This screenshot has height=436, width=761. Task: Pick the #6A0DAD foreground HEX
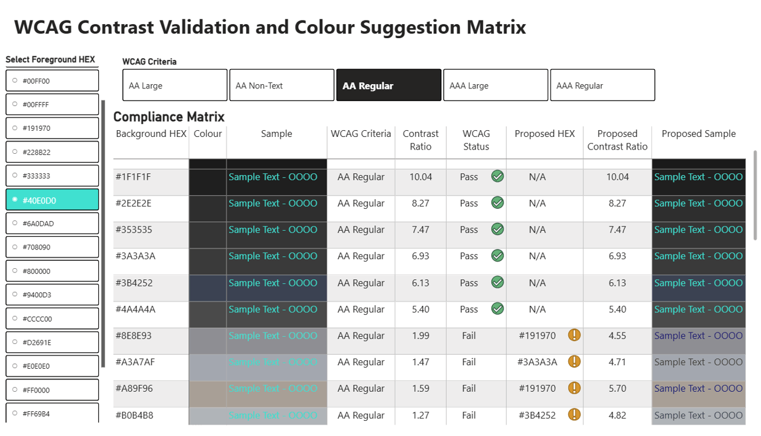tap(52, 223)
